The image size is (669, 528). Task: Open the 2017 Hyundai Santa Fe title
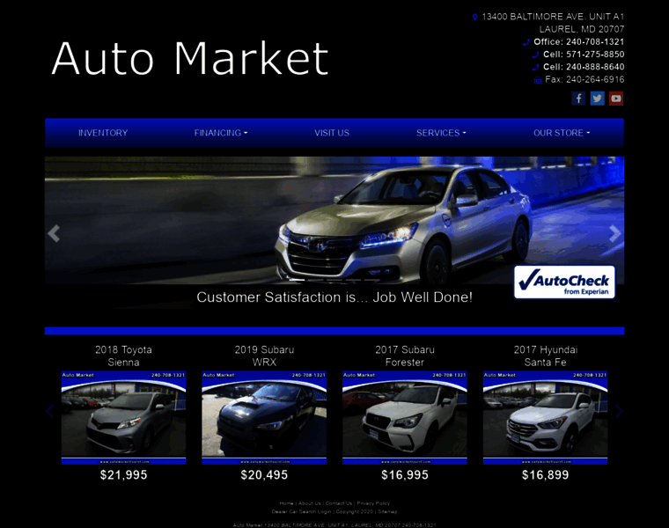(x=545, y=356)
